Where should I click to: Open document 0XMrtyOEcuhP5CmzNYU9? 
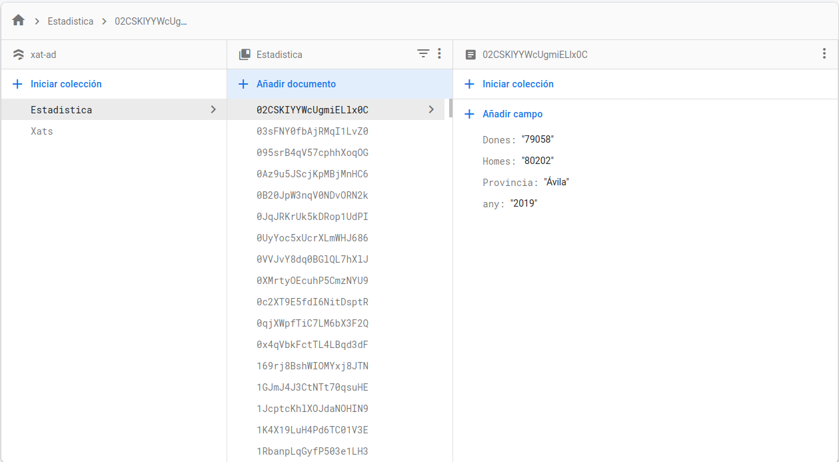(313, 281)
